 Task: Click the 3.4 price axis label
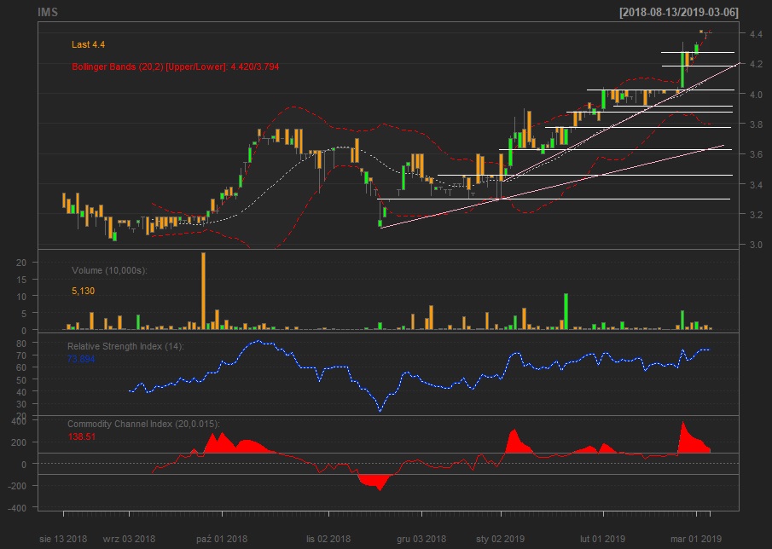756,185
